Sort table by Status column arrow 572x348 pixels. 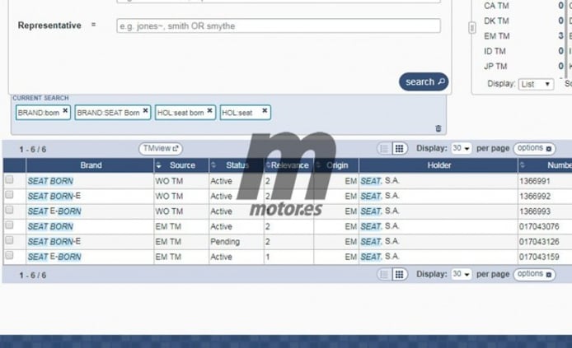coord(213,165)
